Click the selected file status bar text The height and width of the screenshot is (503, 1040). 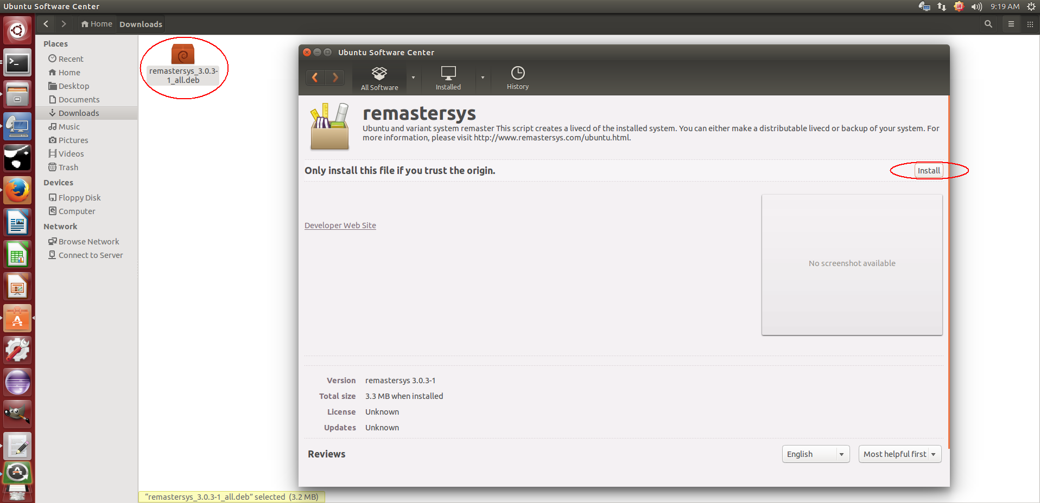(x=232, y=496)
